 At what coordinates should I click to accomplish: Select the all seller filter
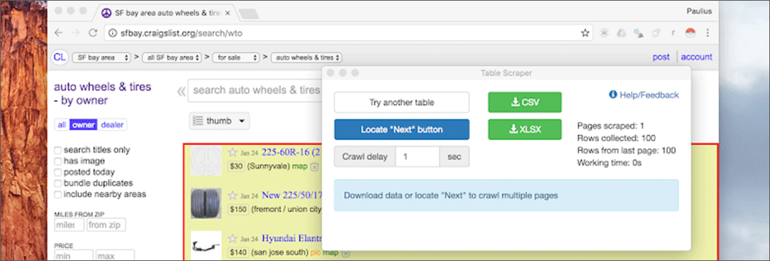[x=62, y=125]
